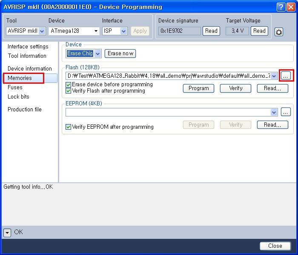
Task: Click the Flash Program button
Action: 198,88
